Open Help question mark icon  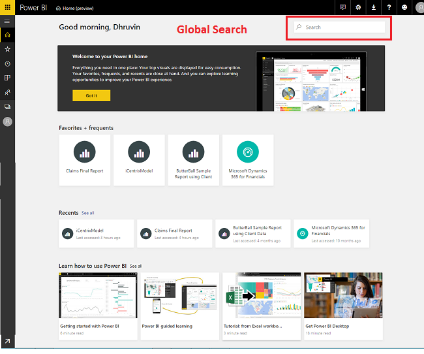[389, 7]
